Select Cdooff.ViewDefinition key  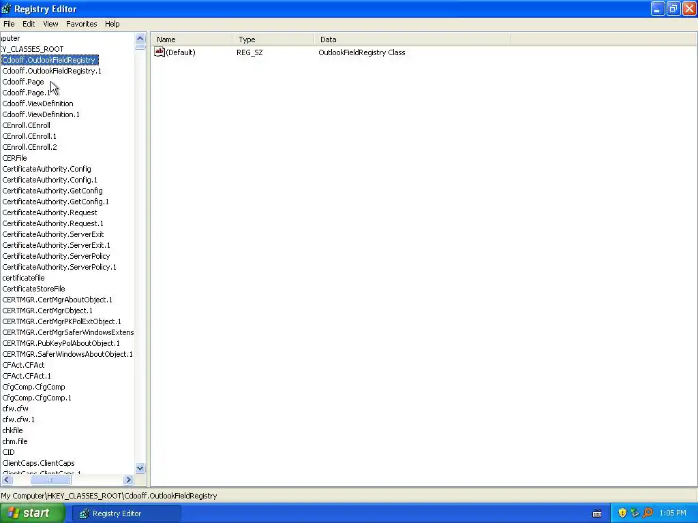(38, 104)
